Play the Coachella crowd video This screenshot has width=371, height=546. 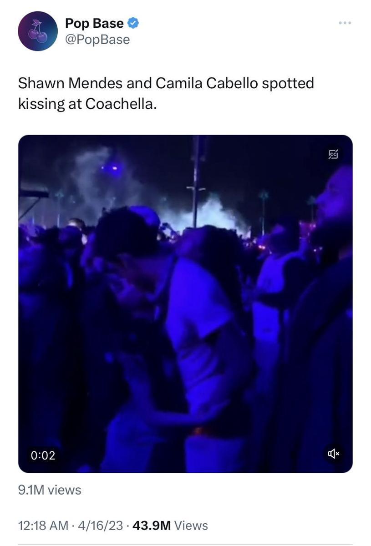tap(185, 303)
